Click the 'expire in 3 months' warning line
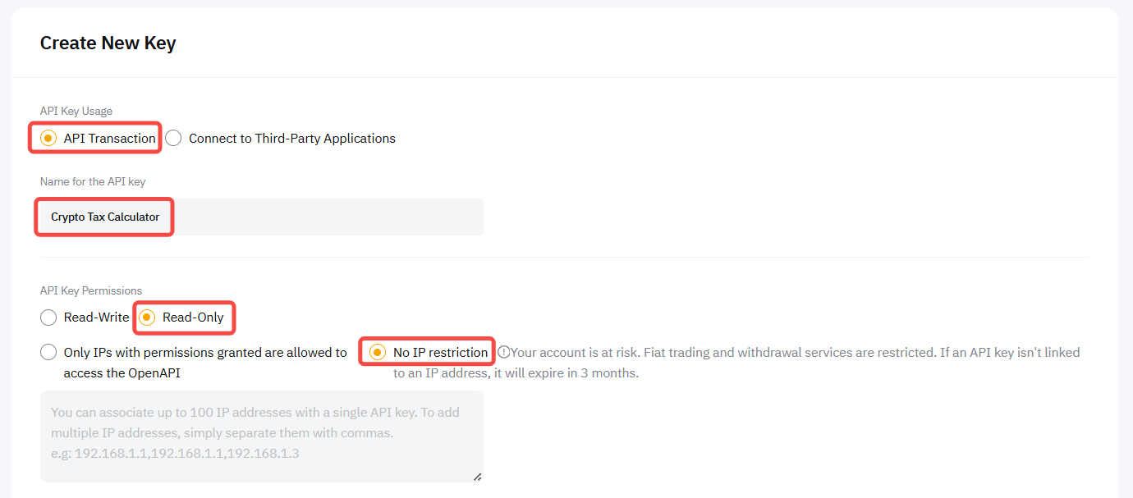 coord(516,372)
